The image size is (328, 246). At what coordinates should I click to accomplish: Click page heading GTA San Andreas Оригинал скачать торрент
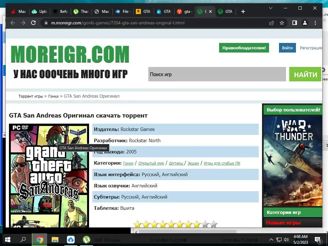pos(78,115)
